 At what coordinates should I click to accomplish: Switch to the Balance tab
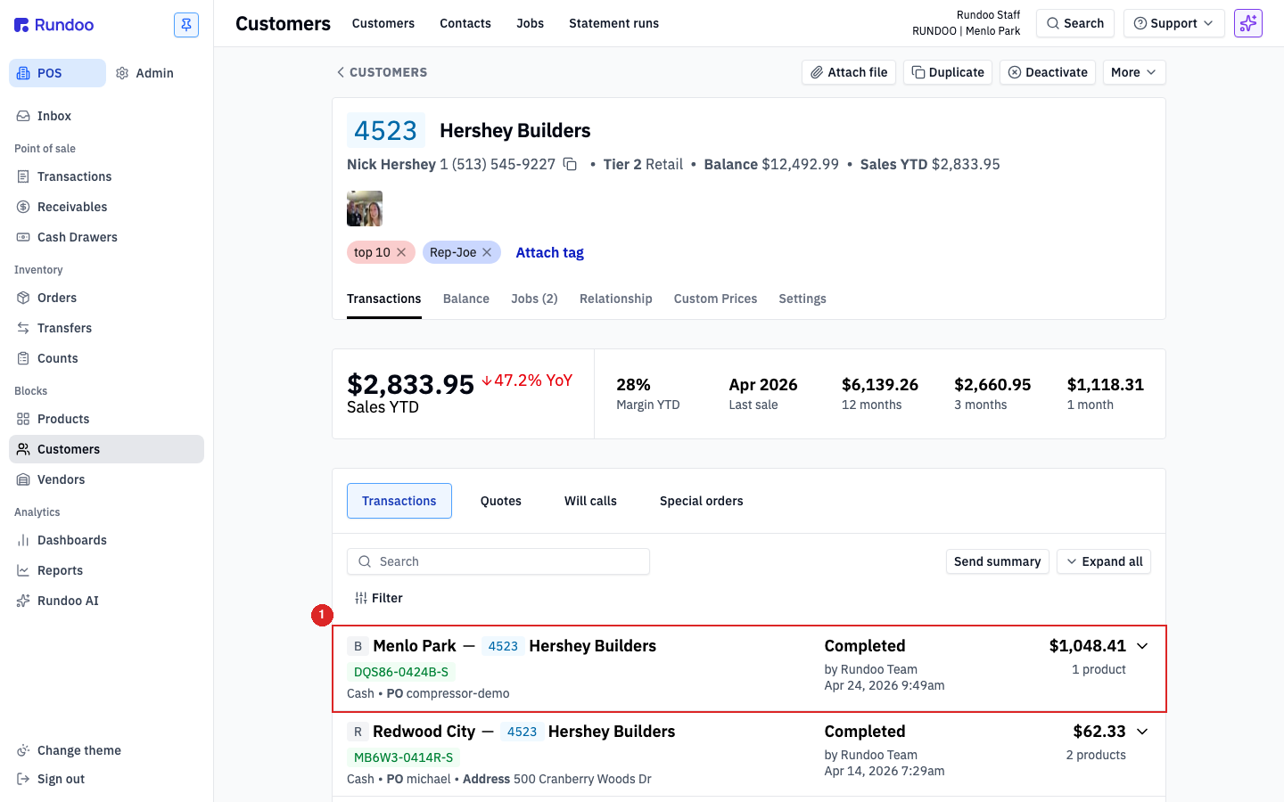pos(466,299)
